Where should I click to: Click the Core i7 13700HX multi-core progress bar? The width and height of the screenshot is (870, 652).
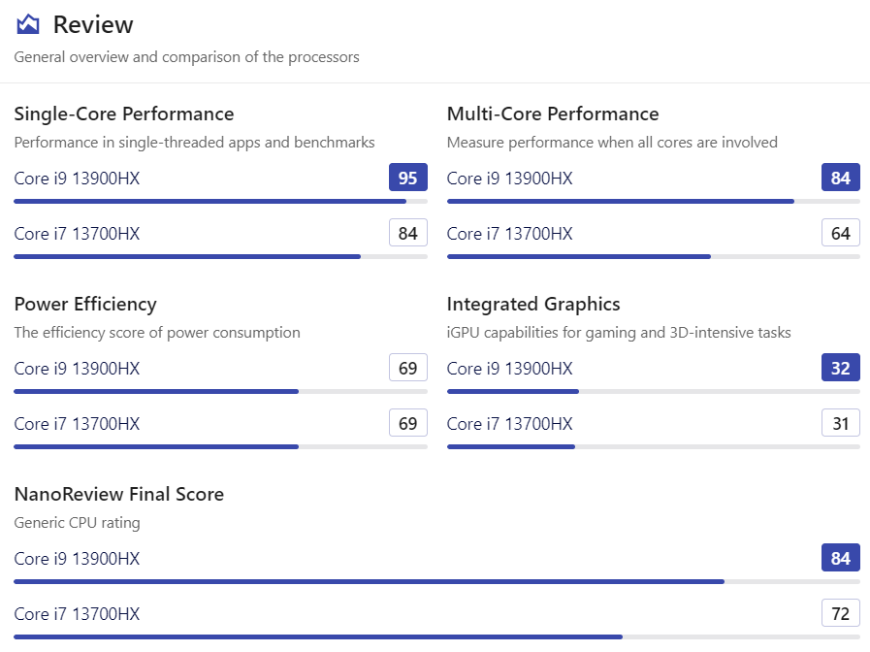[x=579, y=256]
